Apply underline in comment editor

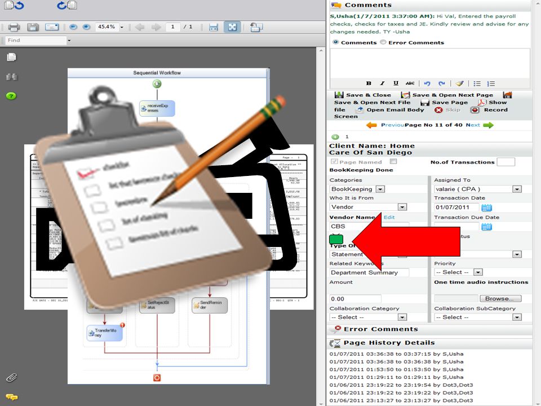(x=396, y=83)
